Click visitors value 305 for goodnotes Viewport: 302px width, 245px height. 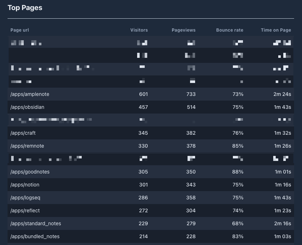click(143, 172)
